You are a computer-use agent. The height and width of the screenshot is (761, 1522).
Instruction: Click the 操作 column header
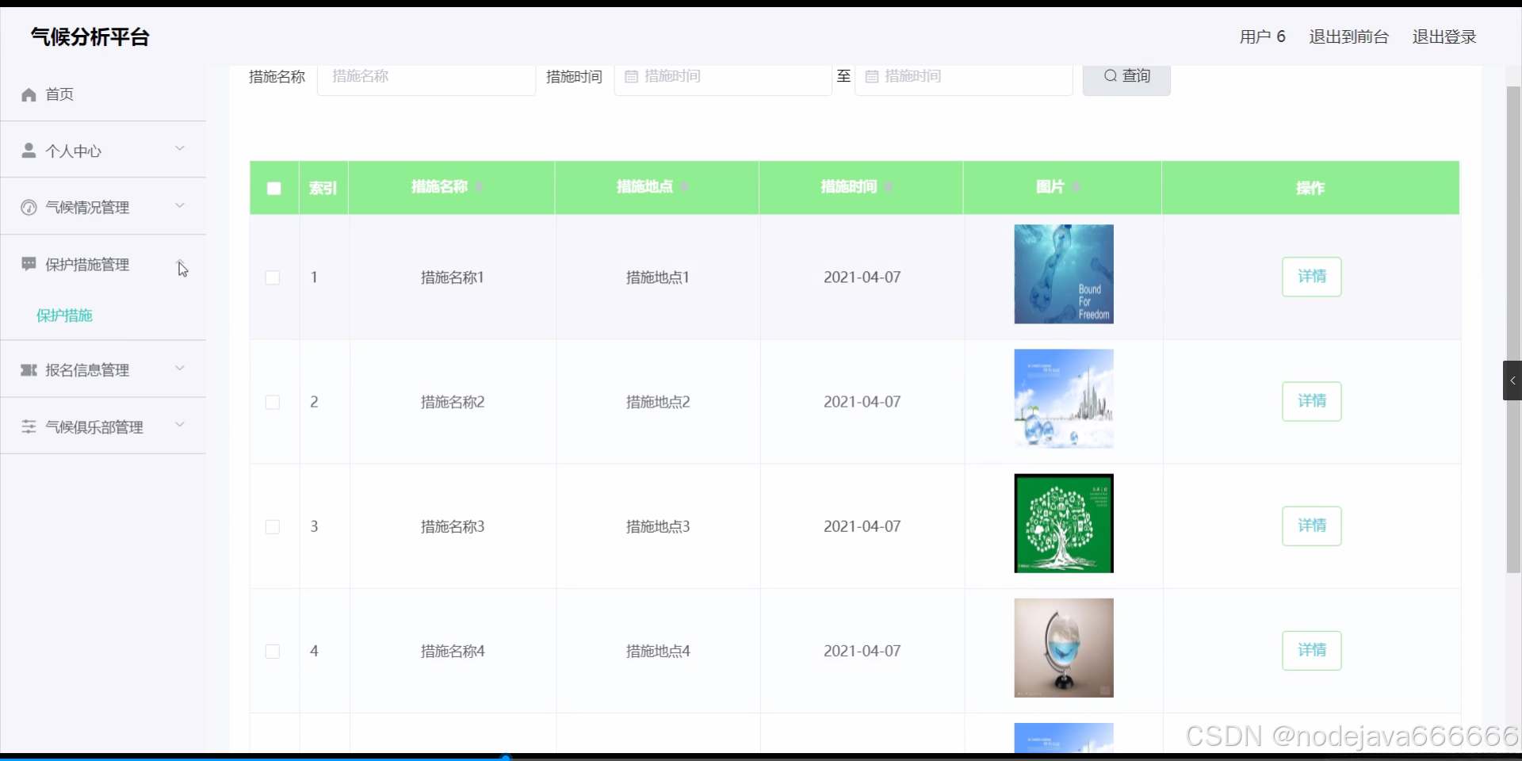click(x=1310, y=189)
